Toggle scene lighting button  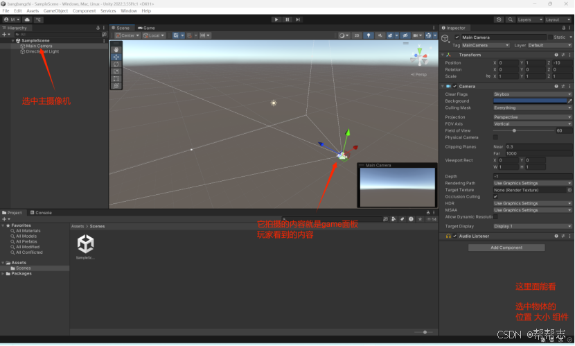pyautogui.click(x=368, y=35)
